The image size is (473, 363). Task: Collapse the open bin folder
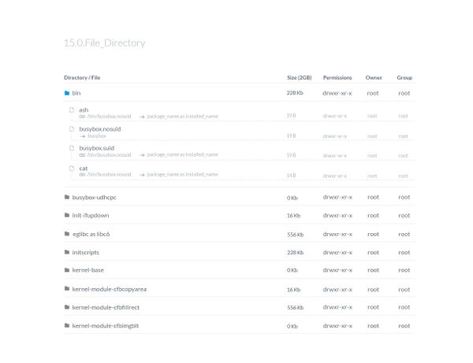click(x=76, y=93)
